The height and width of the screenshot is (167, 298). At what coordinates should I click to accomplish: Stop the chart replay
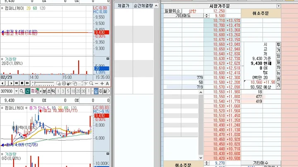[22, 83]
